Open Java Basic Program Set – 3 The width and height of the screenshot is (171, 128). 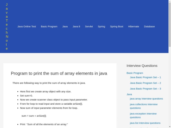coord(145,89)
